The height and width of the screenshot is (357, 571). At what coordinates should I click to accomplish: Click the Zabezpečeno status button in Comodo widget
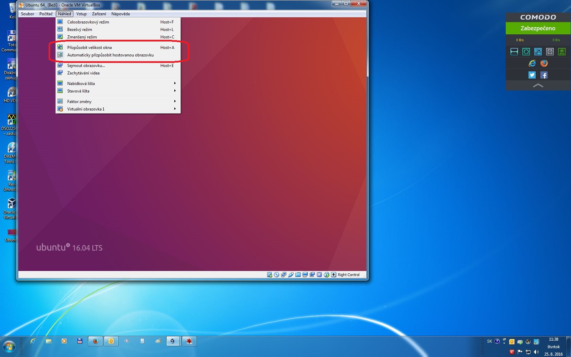(538, 28)
